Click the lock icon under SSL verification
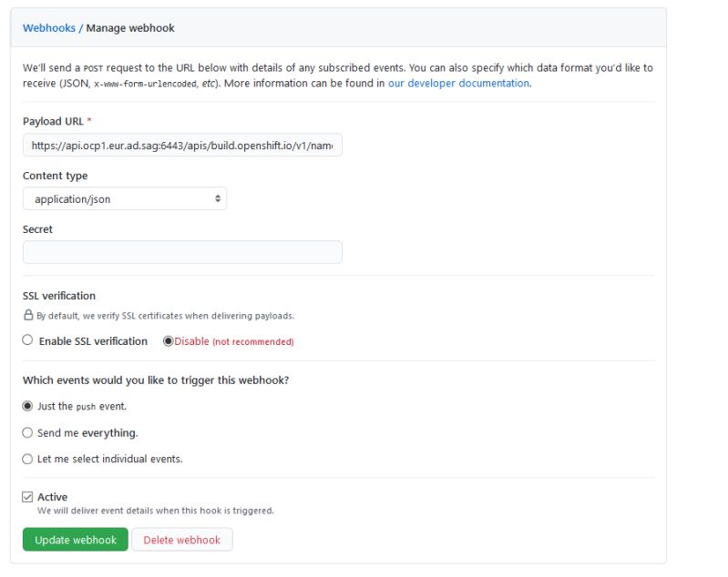 pyautogui.click(x=28, y=316)
